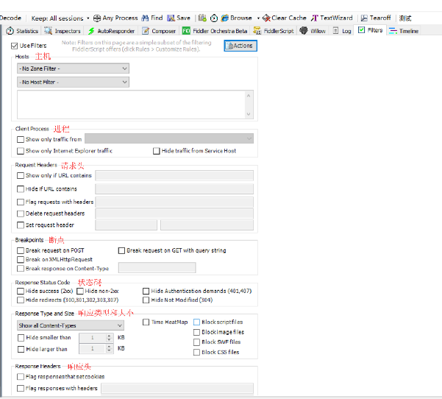This screenshot has height=399, width=442.
Task: Open the No Zone Filter dropdown
Action: click(x=73, y=68)
